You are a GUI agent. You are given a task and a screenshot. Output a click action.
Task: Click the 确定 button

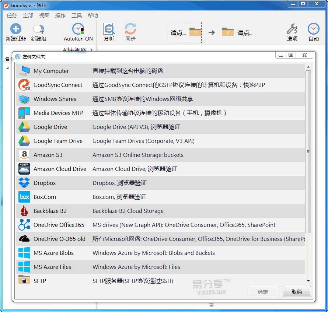(x=263, y=291)
